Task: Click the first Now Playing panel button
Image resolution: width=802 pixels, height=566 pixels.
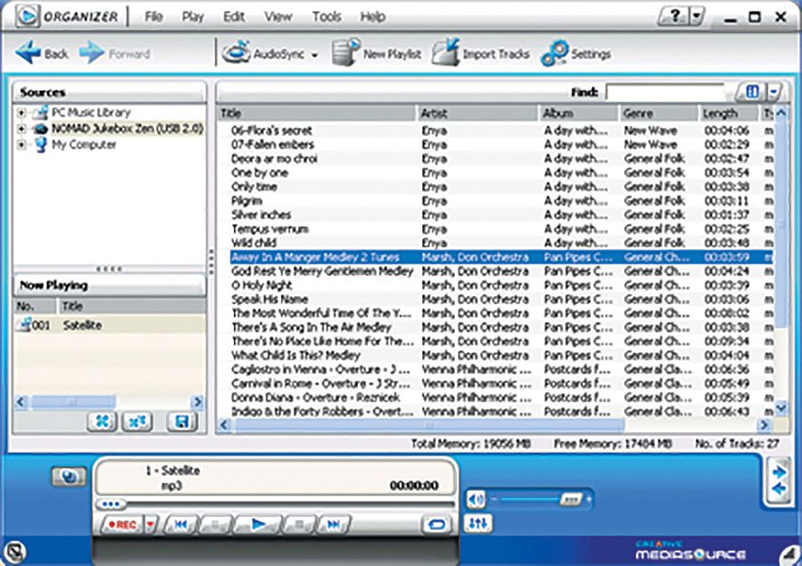Action: [x=102, y=421]
